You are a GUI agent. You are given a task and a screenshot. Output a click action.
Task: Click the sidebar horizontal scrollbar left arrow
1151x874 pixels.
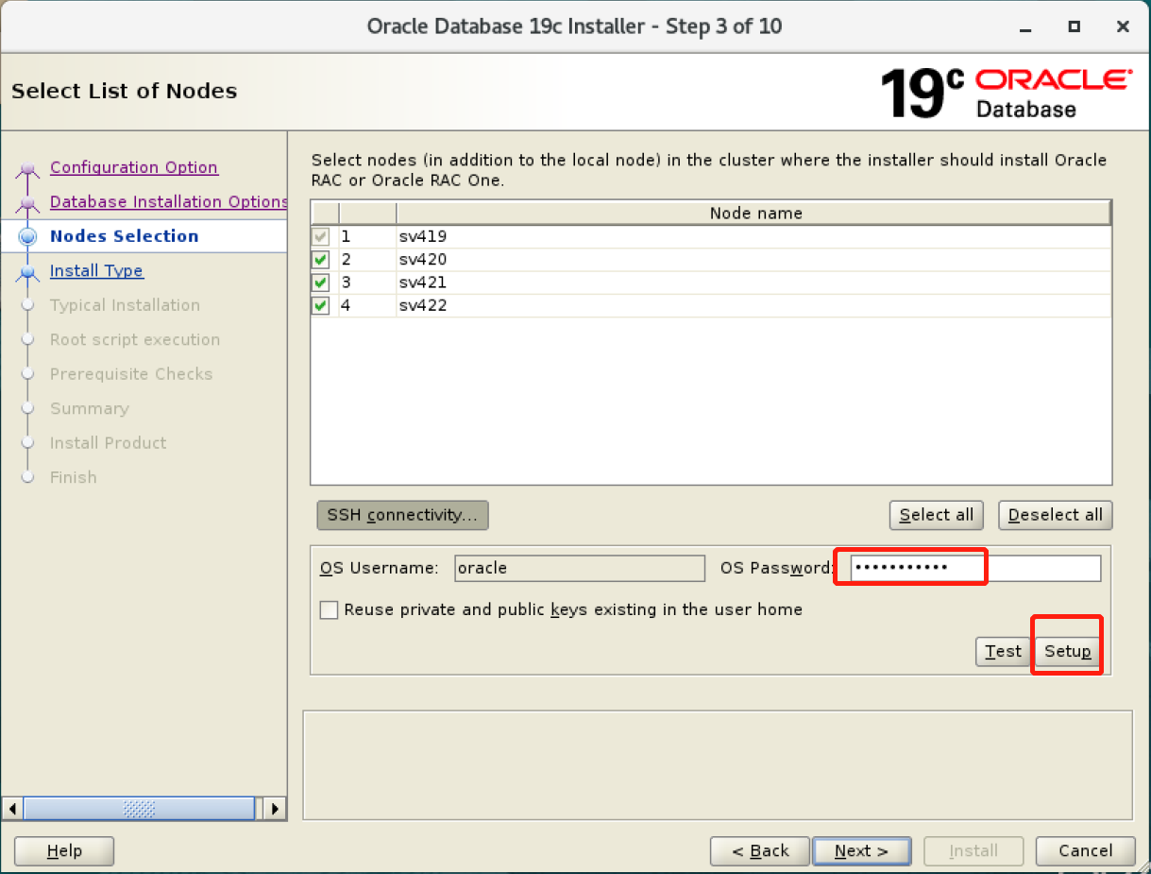(x=12, y=809)
